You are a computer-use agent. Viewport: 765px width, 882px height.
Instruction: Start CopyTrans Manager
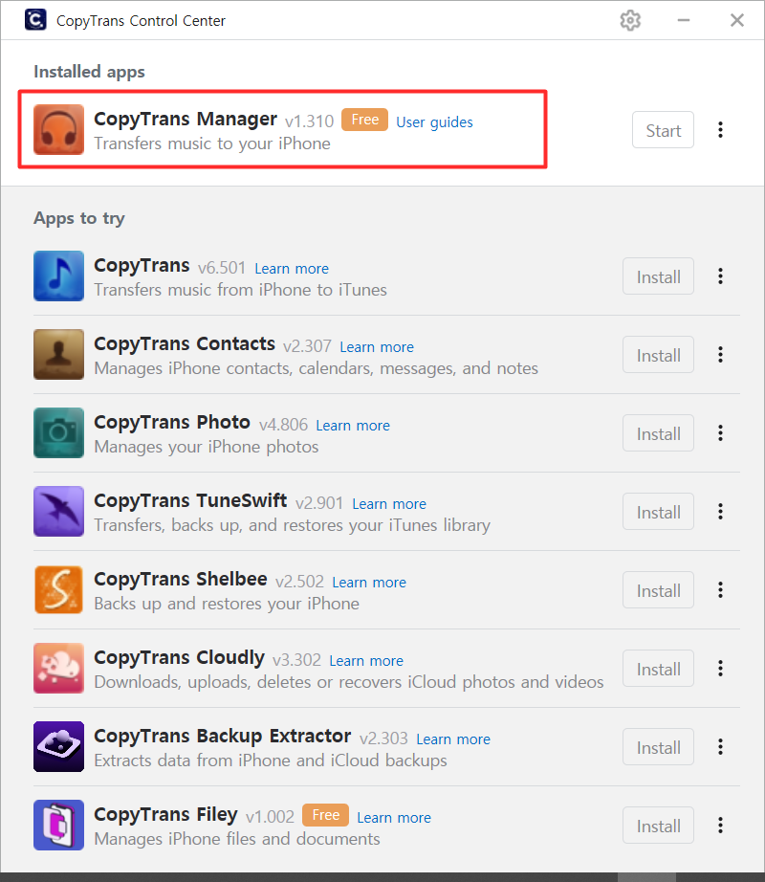click(x=664, y=130)
